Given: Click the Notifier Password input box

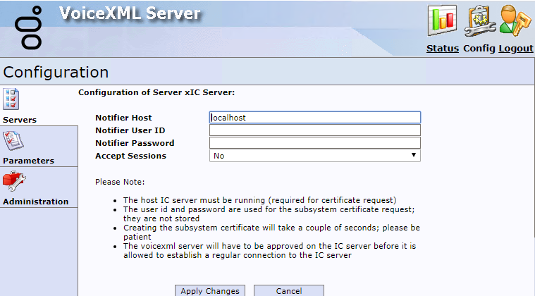Looking at the screenshot, I should click(314, 143).
